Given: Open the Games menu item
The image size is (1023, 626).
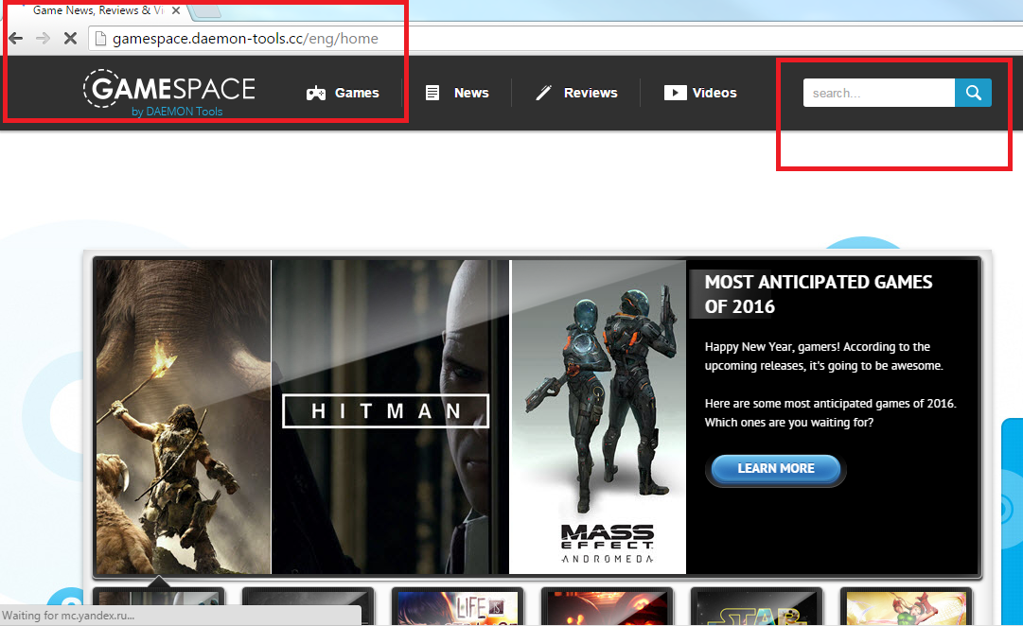Looking at the screenshot, I should [357, 93].
